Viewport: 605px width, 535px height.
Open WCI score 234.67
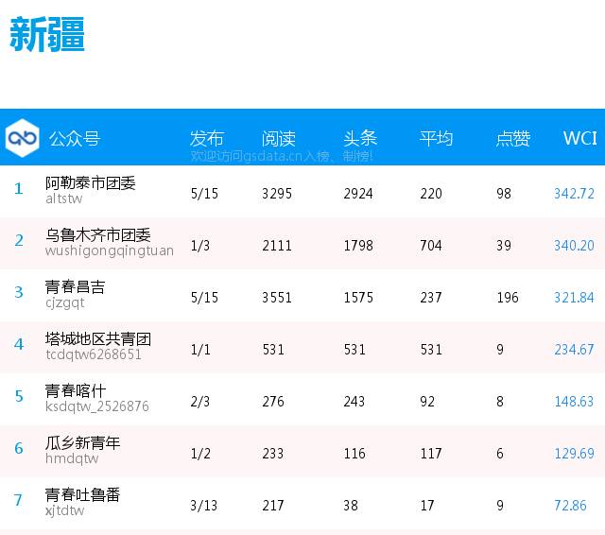(574, 350)
